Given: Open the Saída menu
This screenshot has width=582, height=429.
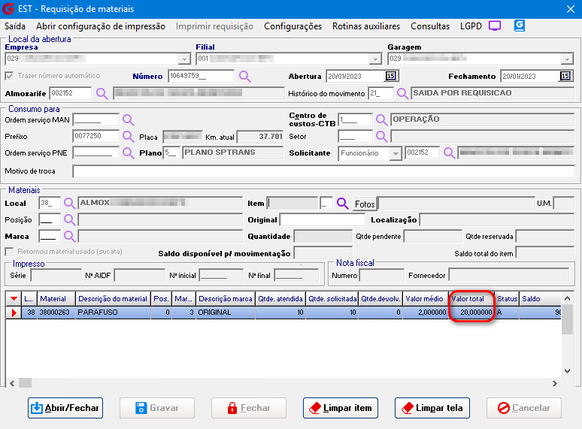Looking at the screenshot, I should [x=15, y=26].
